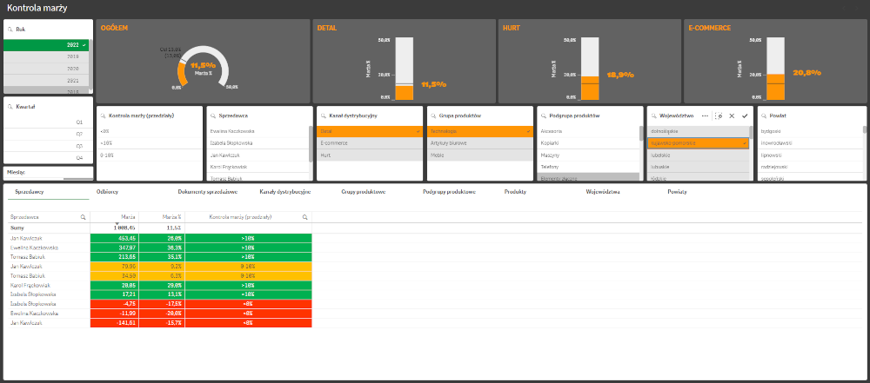The width and height of the screenshot is (870, 383).
Task: Toggle the Detal distribution channel
Action: click(x=370, y=131)
